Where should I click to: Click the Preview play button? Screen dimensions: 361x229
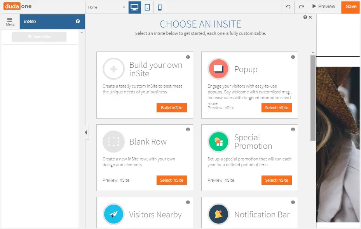[324, 7]
